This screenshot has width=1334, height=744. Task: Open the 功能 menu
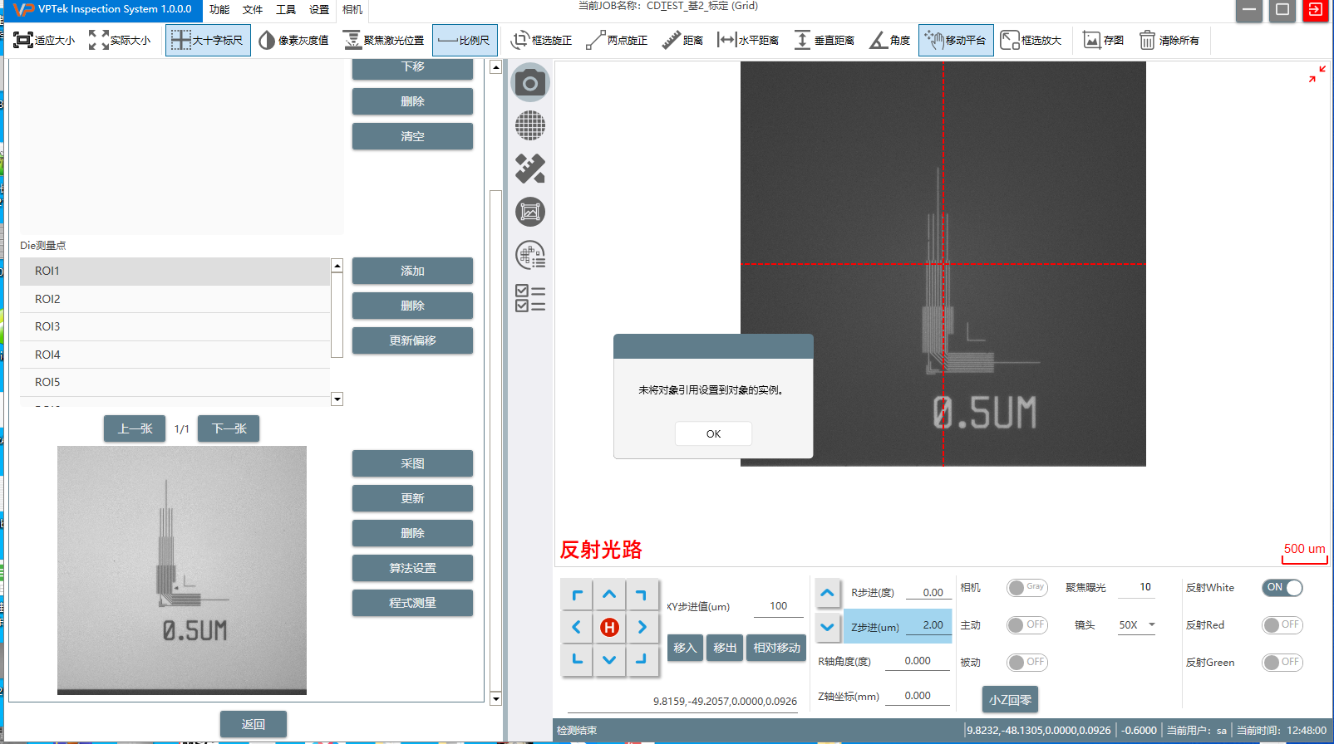tap(219, 10)
